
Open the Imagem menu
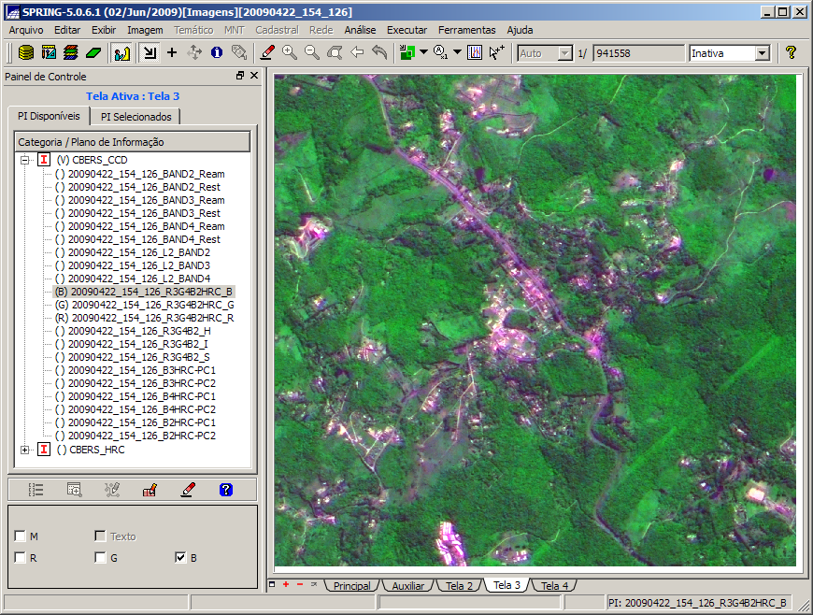[145, 30]
